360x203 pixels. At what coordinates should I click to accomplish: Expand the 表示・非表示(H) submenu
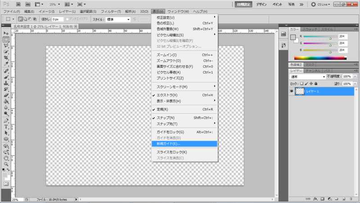[184, 101]
